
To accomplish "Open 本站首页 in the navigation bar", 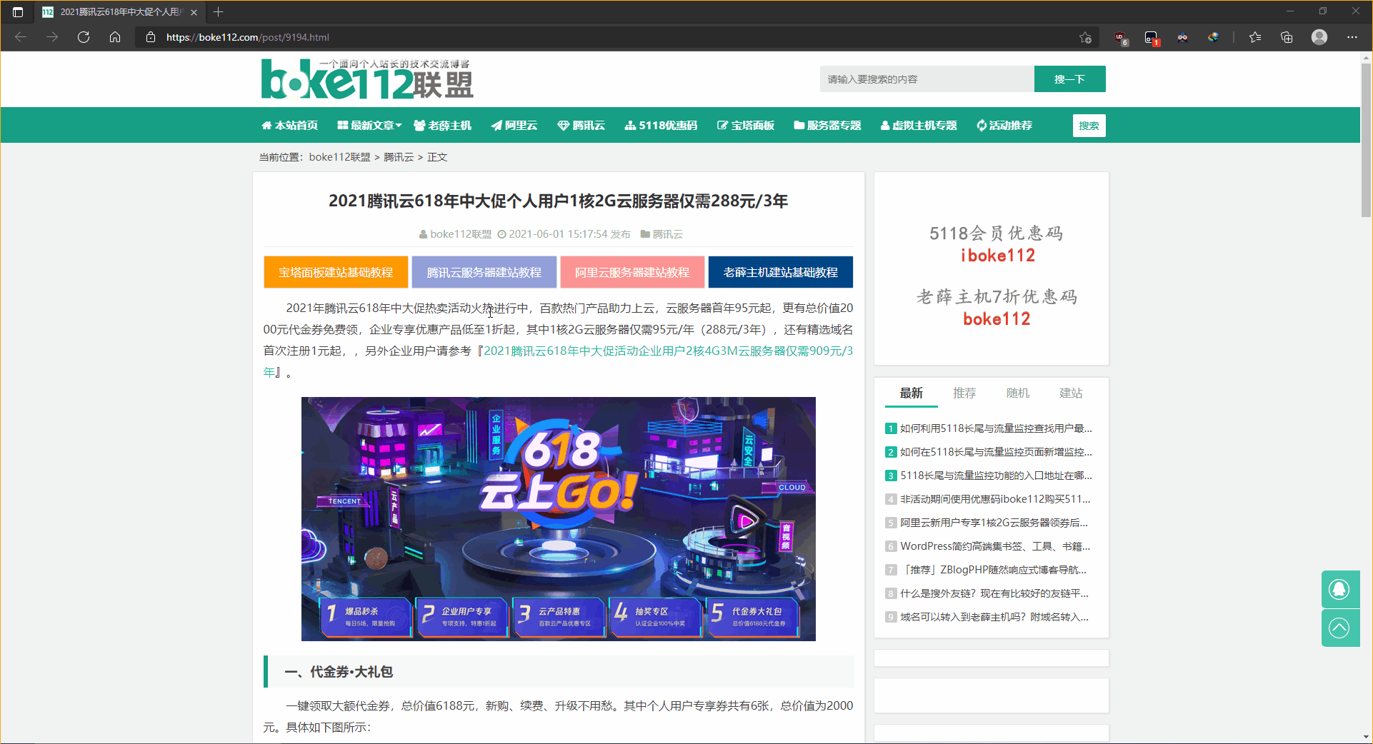I will [x=290, y=126].
